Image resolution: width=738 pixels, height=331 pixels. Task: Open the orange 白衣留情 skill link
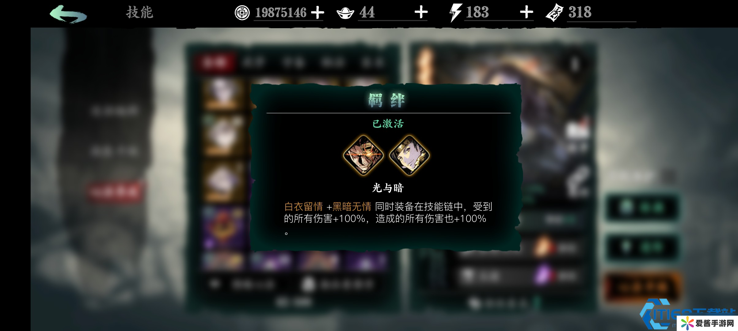click(303, 207)
